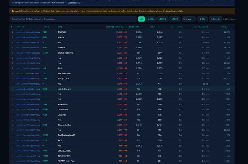248x164 pixels.
Task: Open the TANTUM pool row
Action: click(x=122, y=32)
